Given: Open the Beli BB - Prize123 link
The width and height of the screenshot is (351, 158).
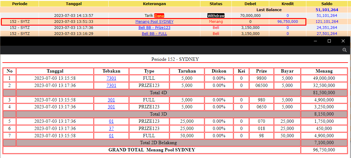Looking at the screenshot, I should tap(154, 28).
